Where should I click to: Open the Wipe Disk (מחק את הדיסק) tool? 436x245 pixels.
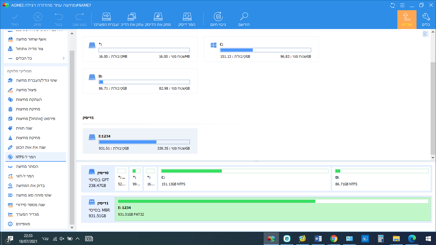pos(158,19)
